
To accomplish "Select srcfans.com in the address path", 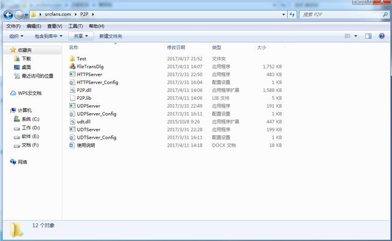I will 58,14.
